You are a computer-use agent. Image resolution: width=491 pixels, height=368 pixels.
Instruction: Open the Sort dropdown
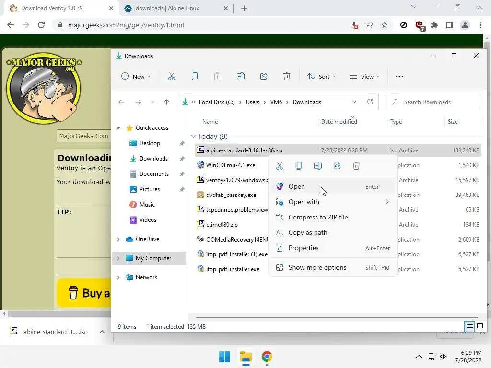click(x=322, y=76)
